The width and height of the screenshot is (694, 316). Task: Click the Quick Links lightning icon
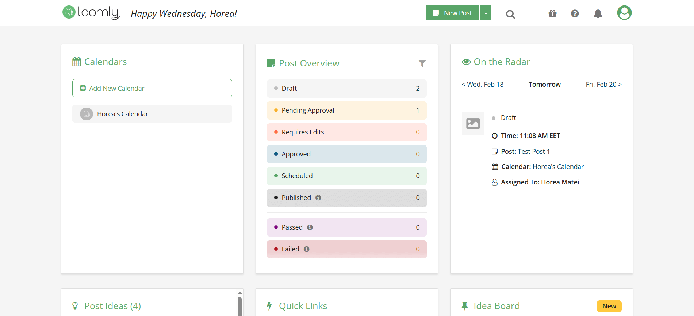coord(269,306)
